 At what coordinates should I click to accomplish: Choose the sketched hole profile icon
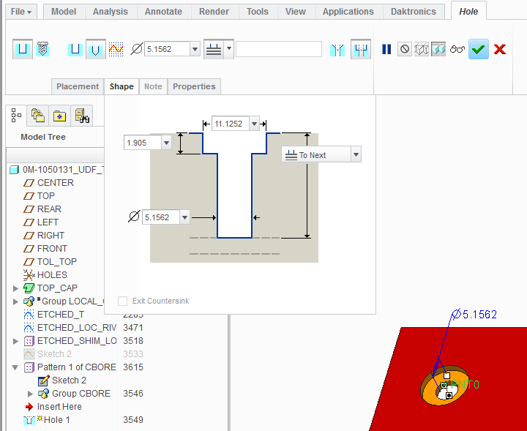tap(116, 49)
